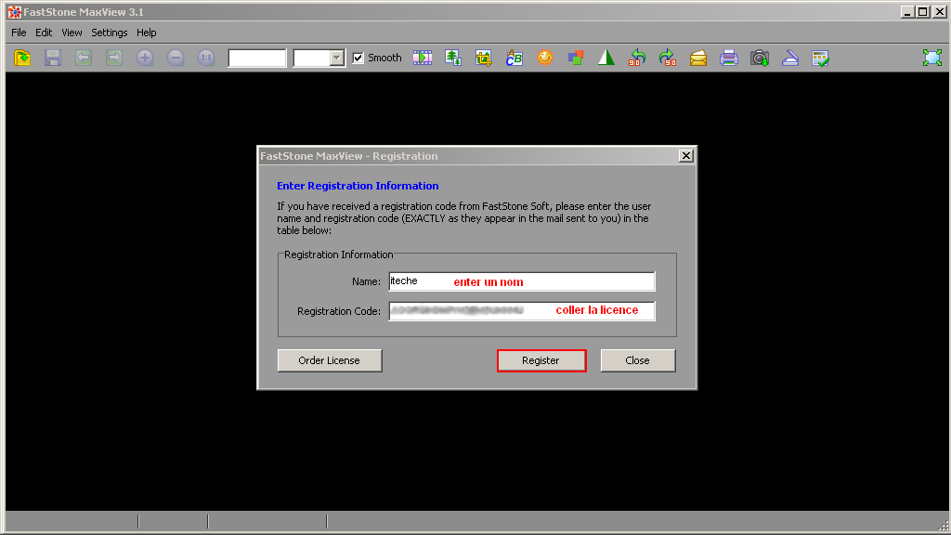Uncheck the Smooth checkbox

tap(358, 58)
